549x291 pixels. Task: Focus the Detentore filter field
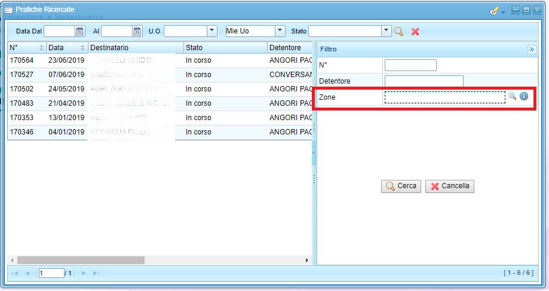[424, 81]
